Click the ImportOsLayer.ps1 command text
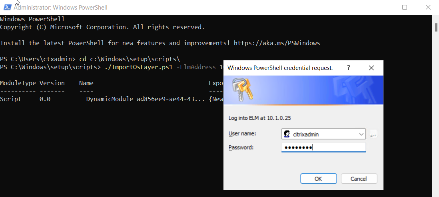 pyautogui.click(x=138, y=67)
